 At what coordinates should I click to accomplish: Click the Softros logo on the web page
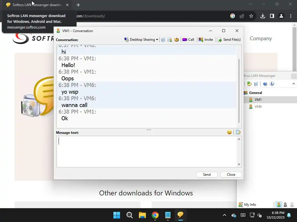(x=33, y=38)
